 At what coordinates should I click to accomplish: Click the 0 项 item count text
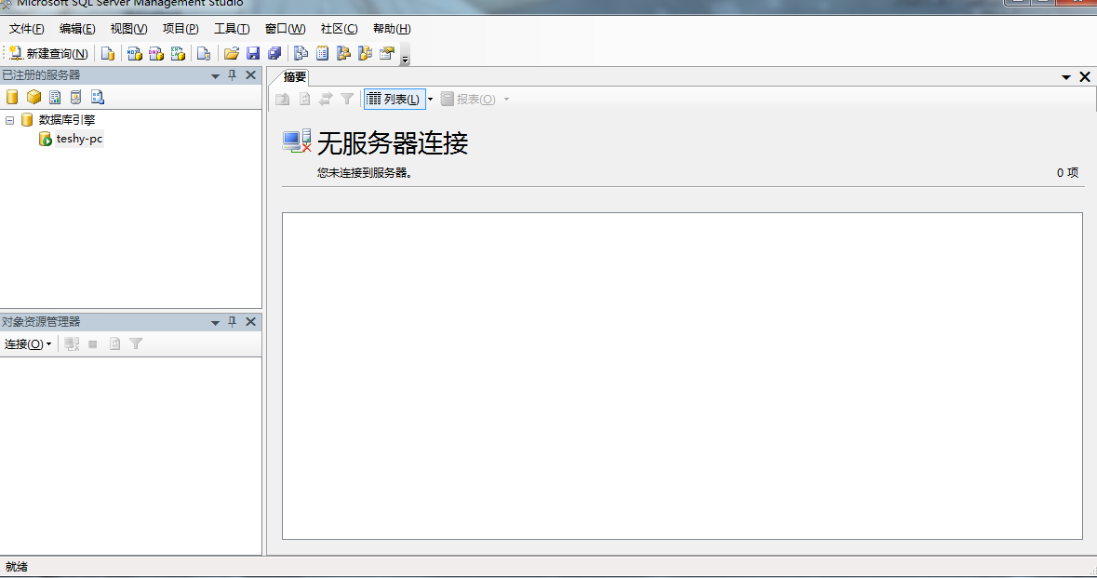[x=1067, y=173]
